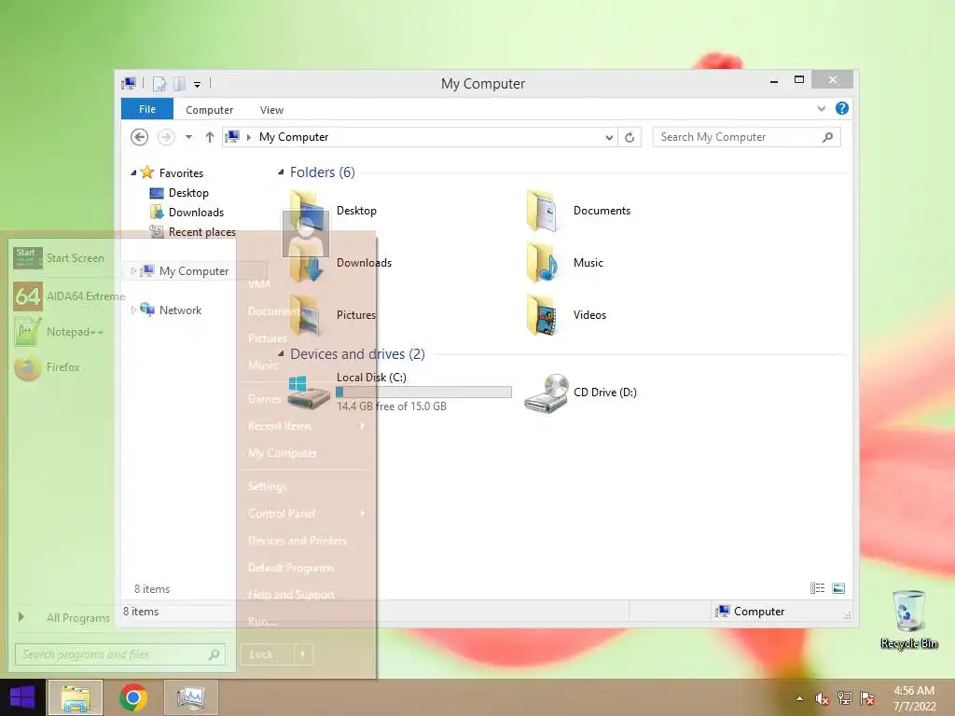Open the View ribbon tab
This screenshot has height=716, width=955.
(271, 110)
